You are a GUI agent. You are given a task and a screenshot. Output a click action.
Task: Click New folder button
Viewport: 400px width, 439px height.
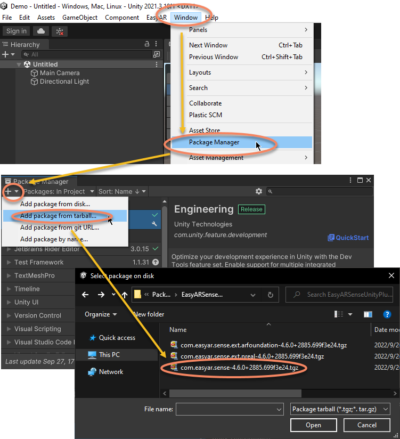pyautogui.click(x=149, y=314)
